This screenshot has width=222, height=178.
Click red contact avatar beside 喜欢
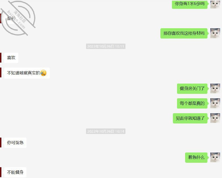click(1, 58)
